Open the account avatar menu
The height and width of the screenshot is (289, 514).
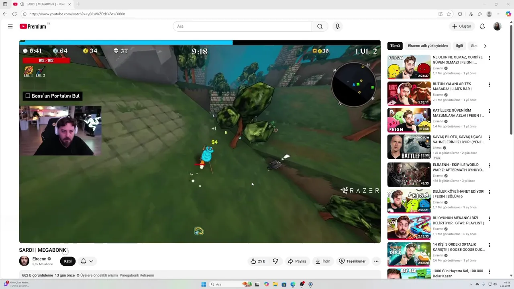coord(497,26)
